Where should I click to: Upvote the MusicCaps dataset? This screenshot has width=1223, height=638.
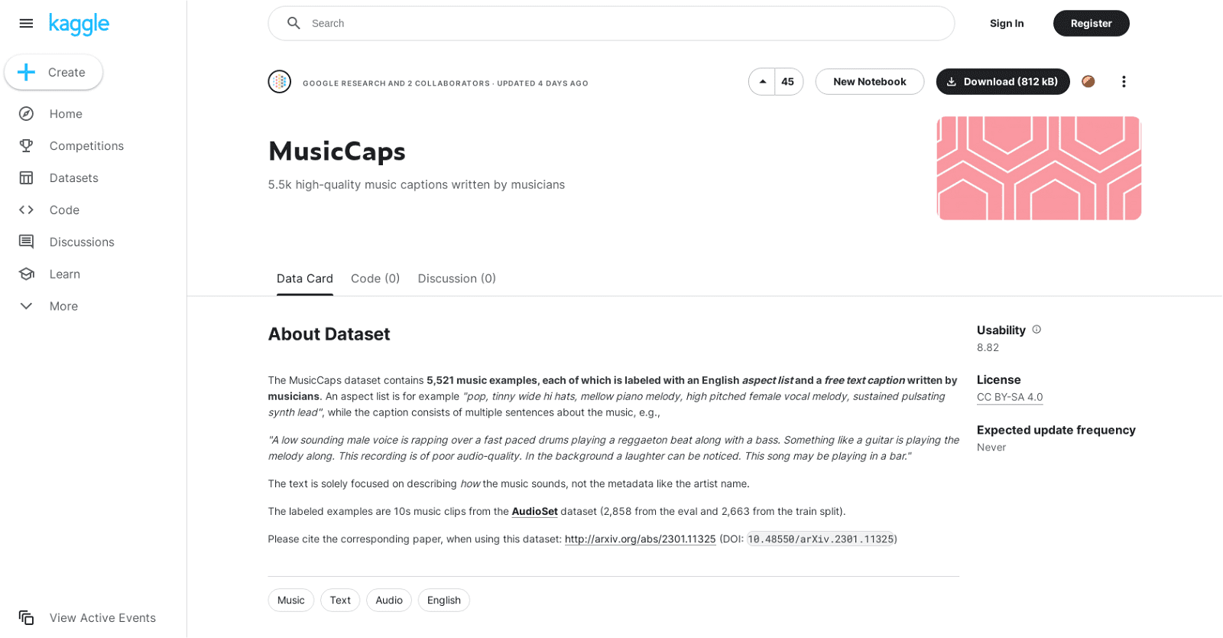point(764,81)
